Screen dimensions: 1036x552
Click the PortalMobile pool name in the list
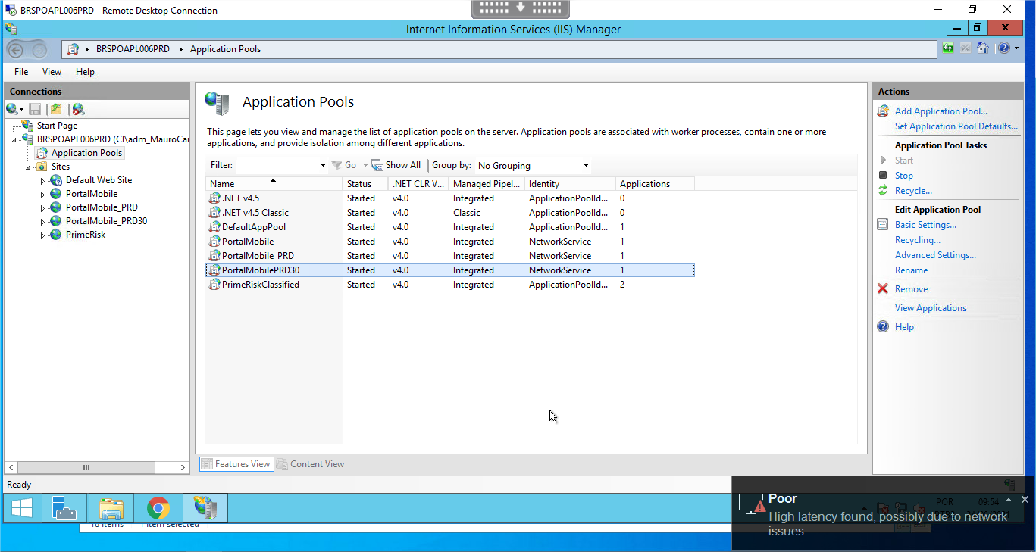[x=248, y=242]
